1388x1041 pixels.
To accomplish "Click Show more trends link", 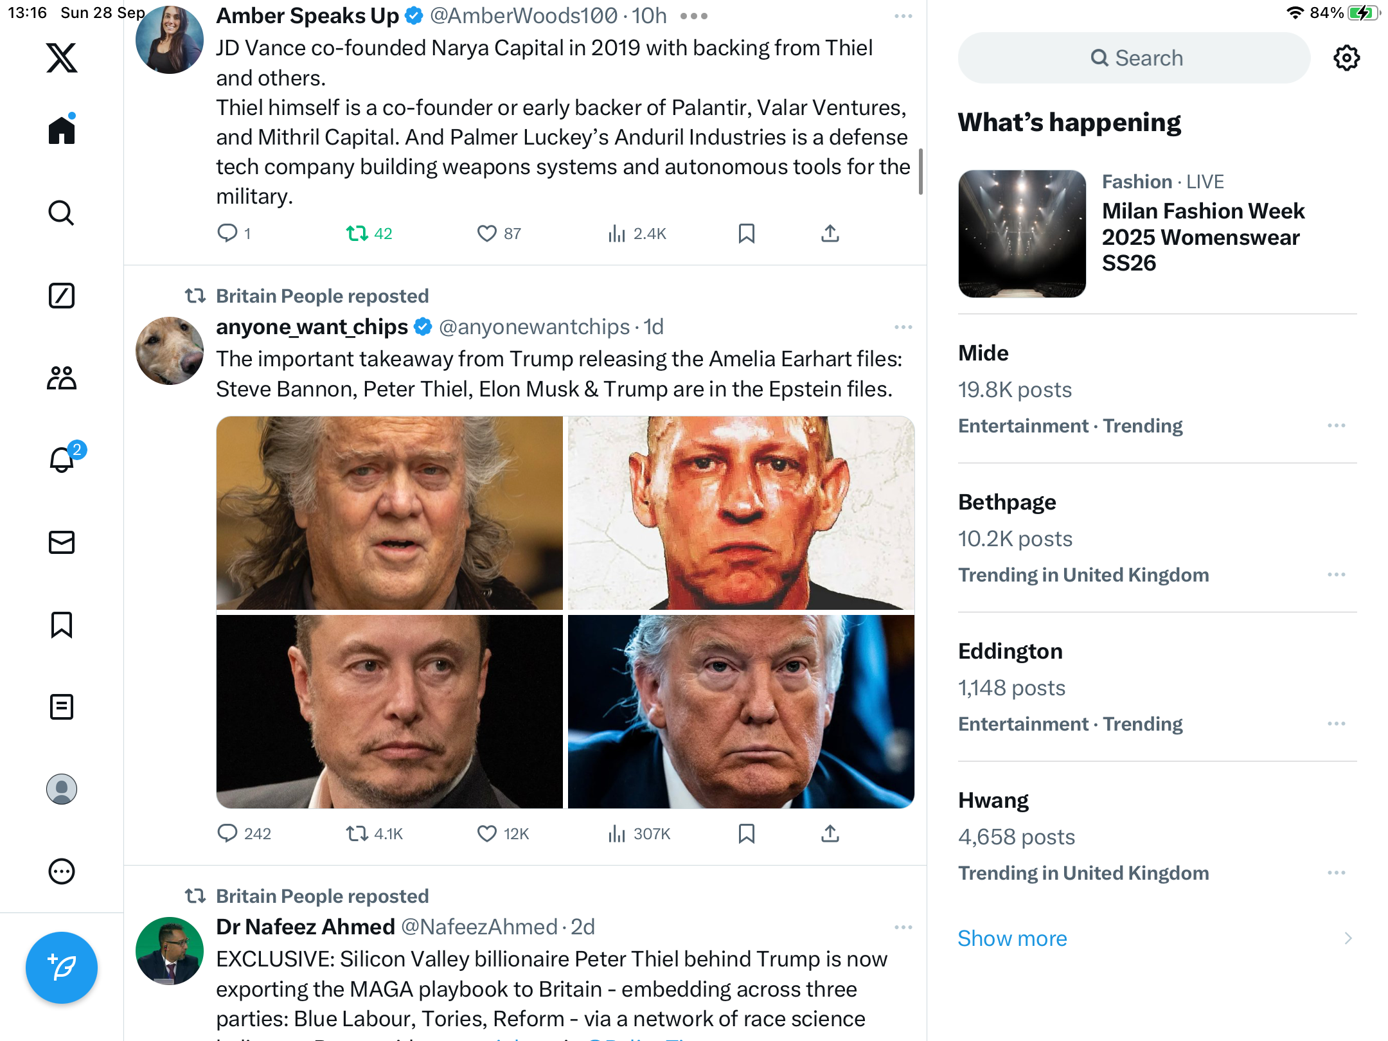I will click(x=1012, y=938).
